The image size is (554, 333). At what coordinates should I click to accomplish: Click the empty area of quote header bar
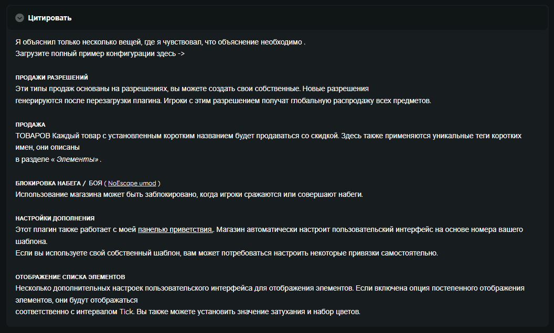(x=315, y=18)
